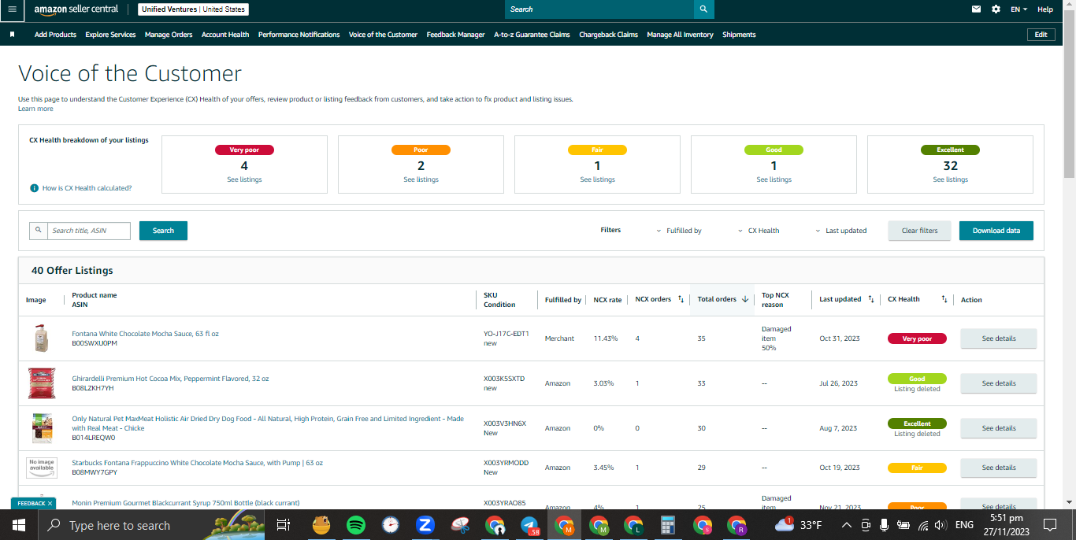Open Account Health menu item
Image resolution: width=1076 pixels, height=540 pixels.
pyautogui.click(x=225, y=35)
